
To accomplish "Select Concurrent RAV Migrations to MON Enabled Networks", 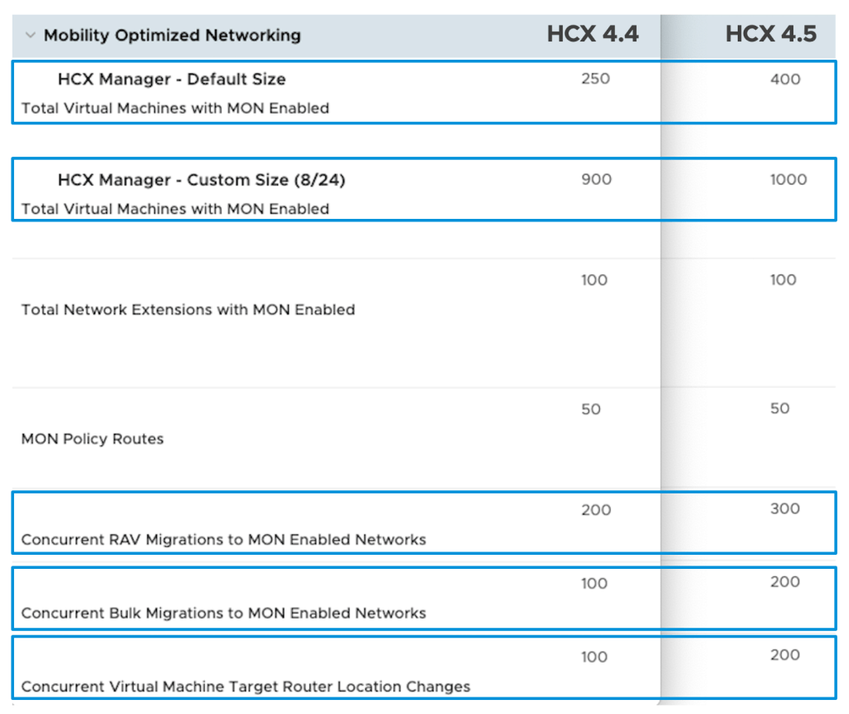I will point(223,540).
